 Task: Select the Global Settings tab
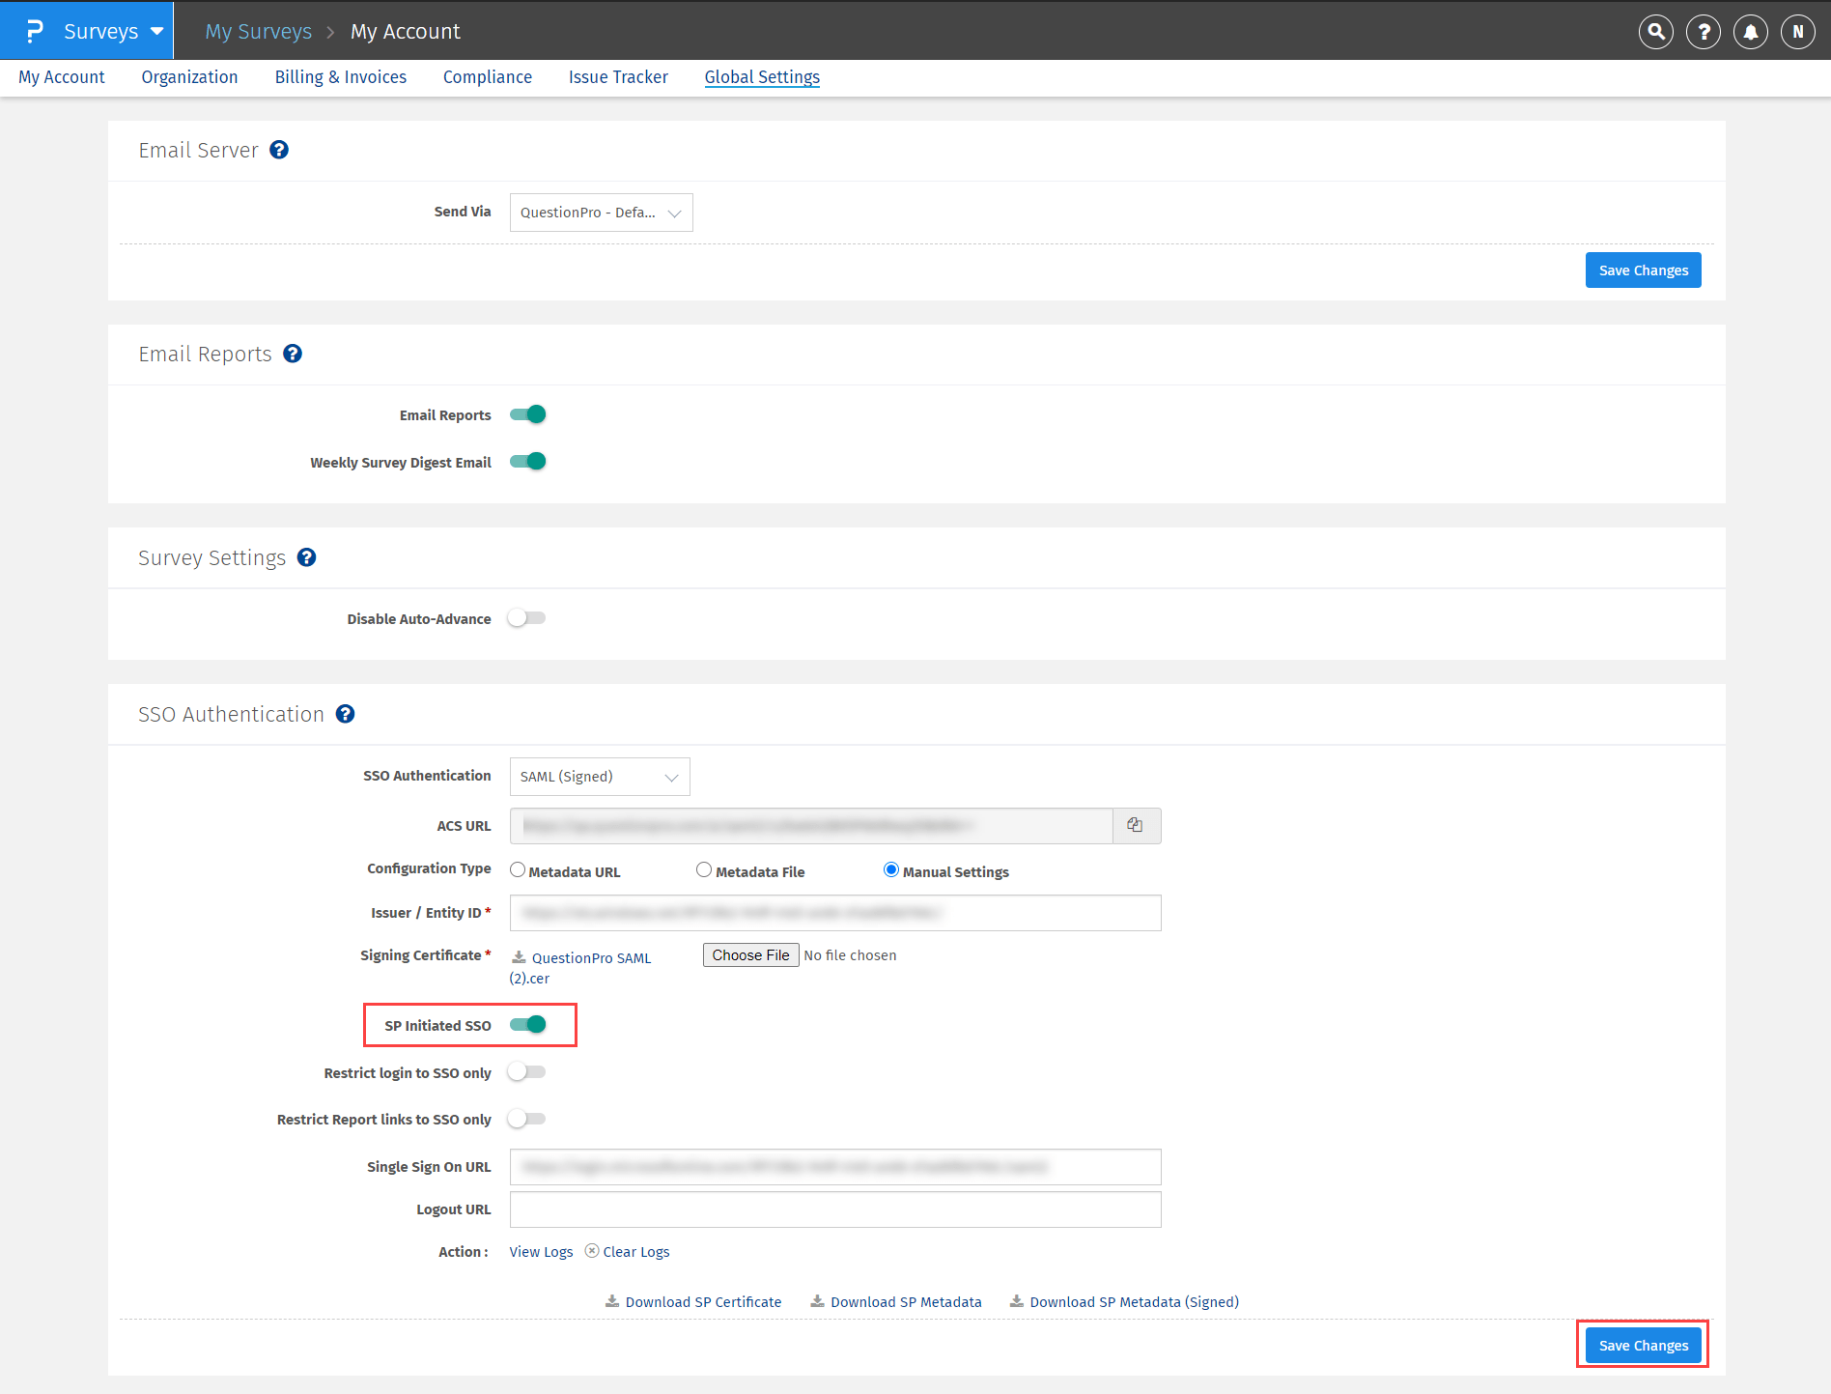click(x=762, y=77)
